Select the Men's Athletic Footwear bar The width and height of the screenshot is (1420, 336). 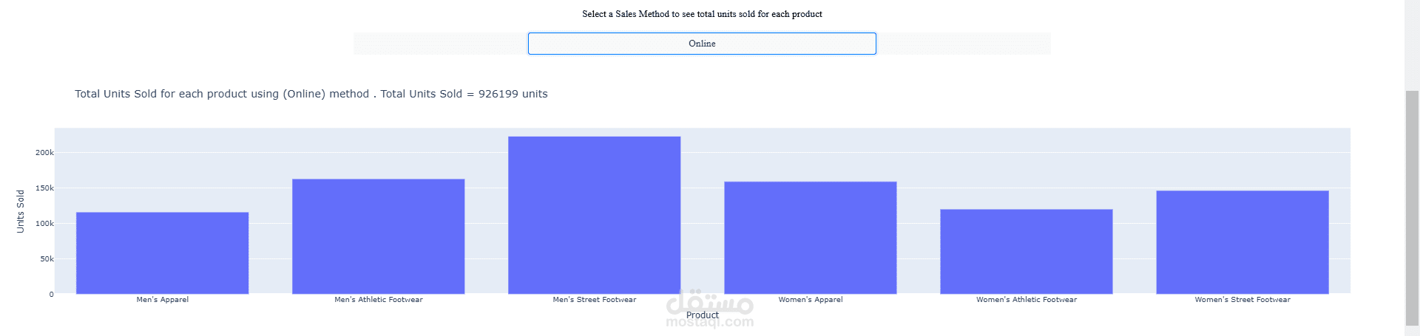point(378,236)
